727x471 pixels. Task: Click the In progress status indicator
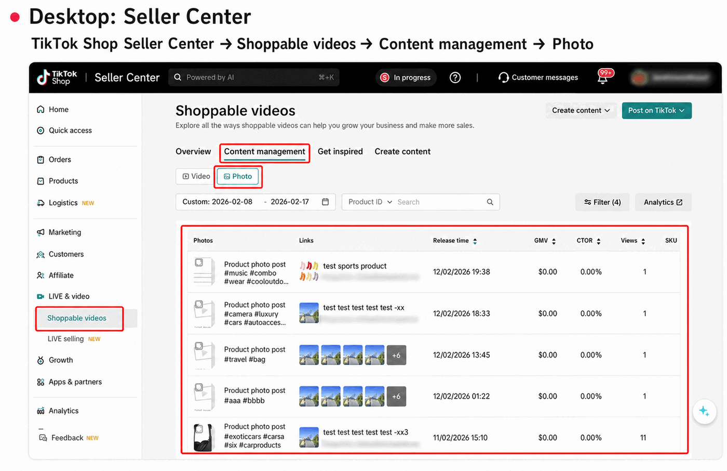pos(406,77)
